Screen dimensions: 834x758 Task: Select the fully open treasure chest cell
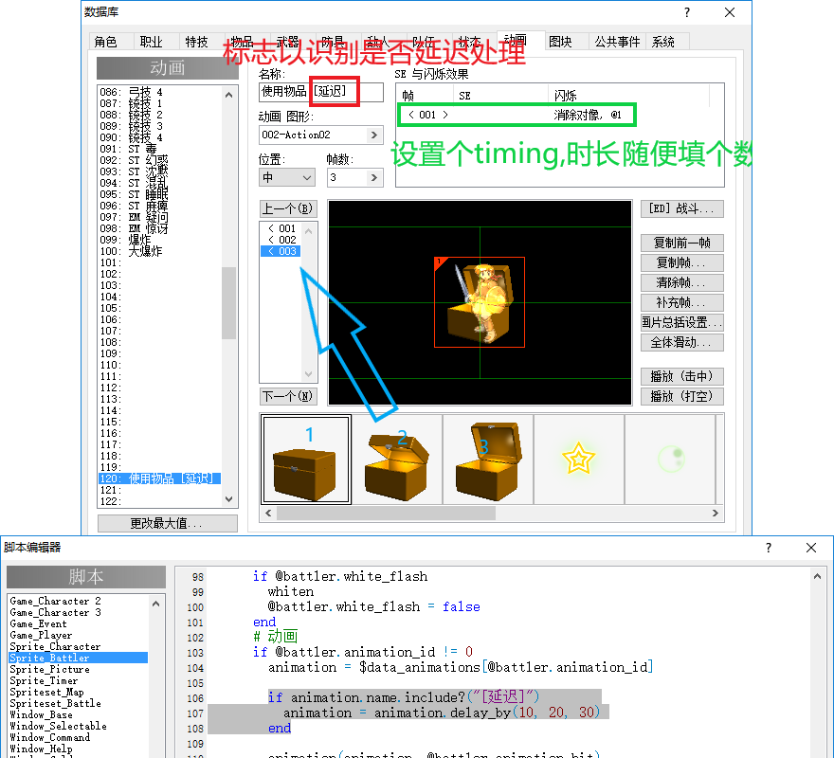coord(488,459)
